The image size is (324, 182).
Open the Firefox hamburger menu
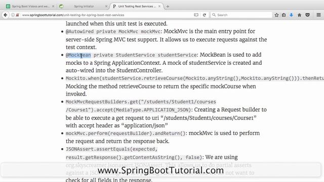point(318,15)
